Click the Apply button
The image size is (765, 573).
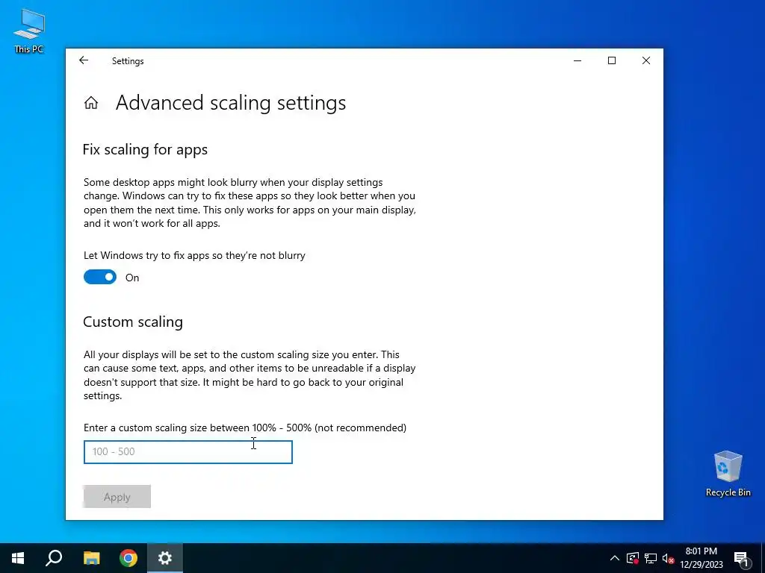(x=117, y=496)
